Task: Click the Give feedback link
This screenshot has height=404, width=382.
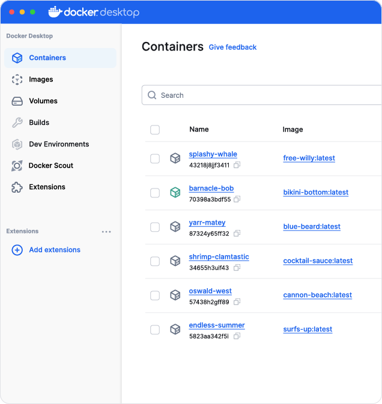Action: click(x=232, y=47)
